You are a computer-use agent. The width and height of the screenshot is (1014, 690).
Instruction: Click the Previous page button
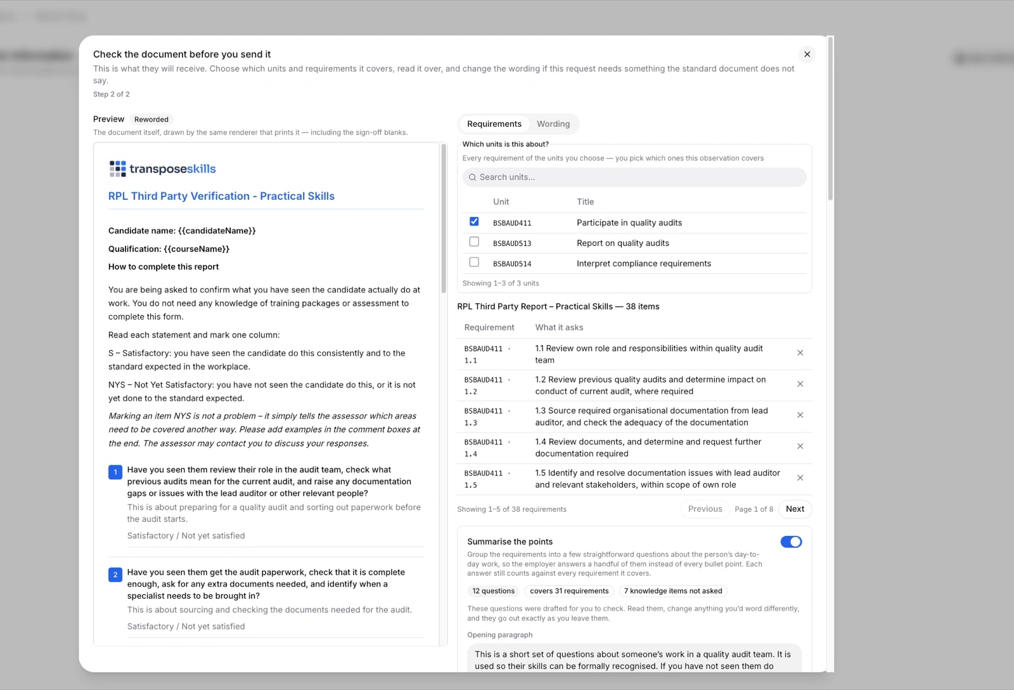coord(705,509)
